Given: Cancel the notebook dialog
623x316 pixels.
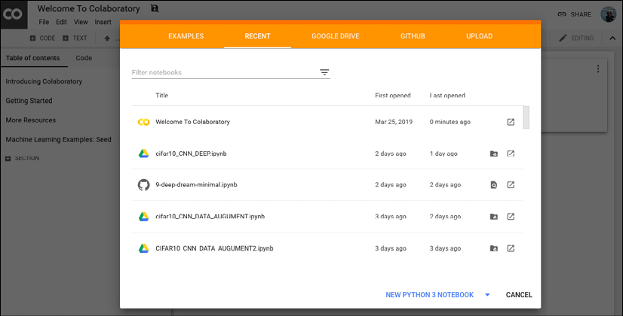Looking at the screenshot, I should coord(519,295).
